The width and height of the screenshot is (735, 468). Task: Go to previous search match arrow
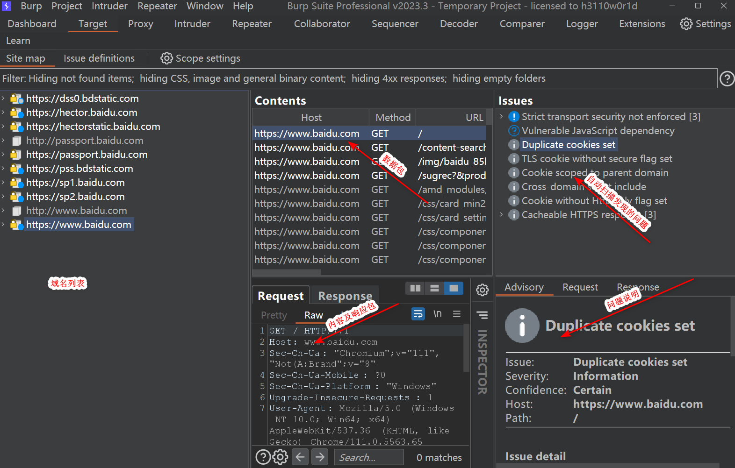(300, 457)
